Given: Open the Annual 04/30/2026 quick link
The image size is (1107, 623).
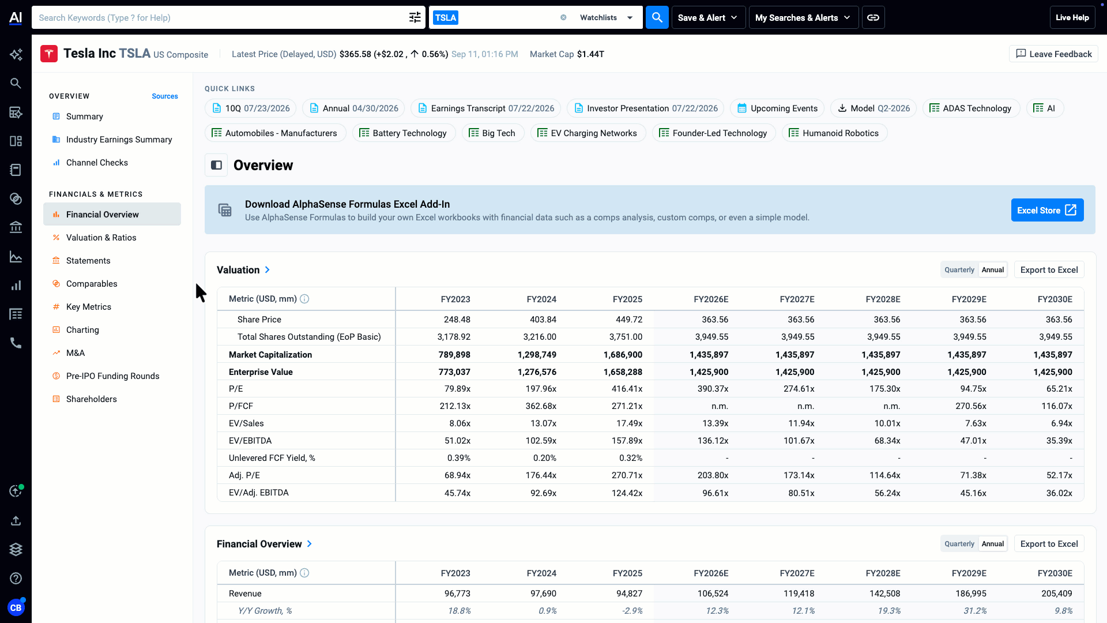Looking at the screenshot, I should 353,108.
